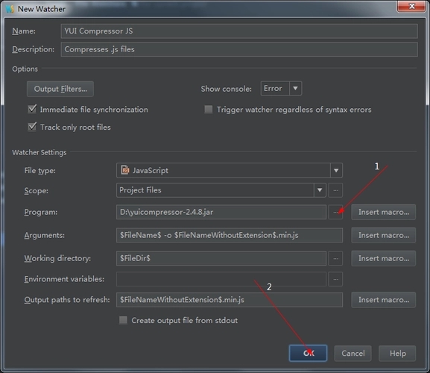Confirm with the OK button
The height and width of the screenshot is (373, 430).
coord(308,353)
